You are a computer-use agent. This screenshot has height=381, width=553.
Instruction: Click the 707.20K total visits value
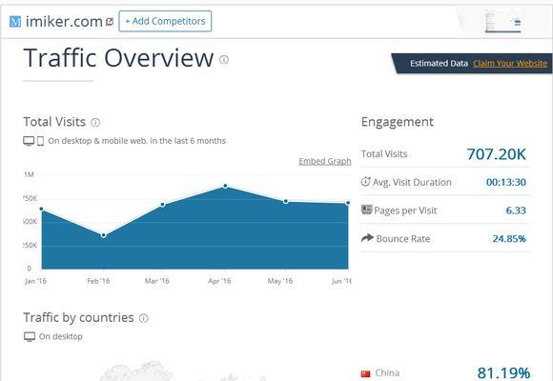pos(496,154)
